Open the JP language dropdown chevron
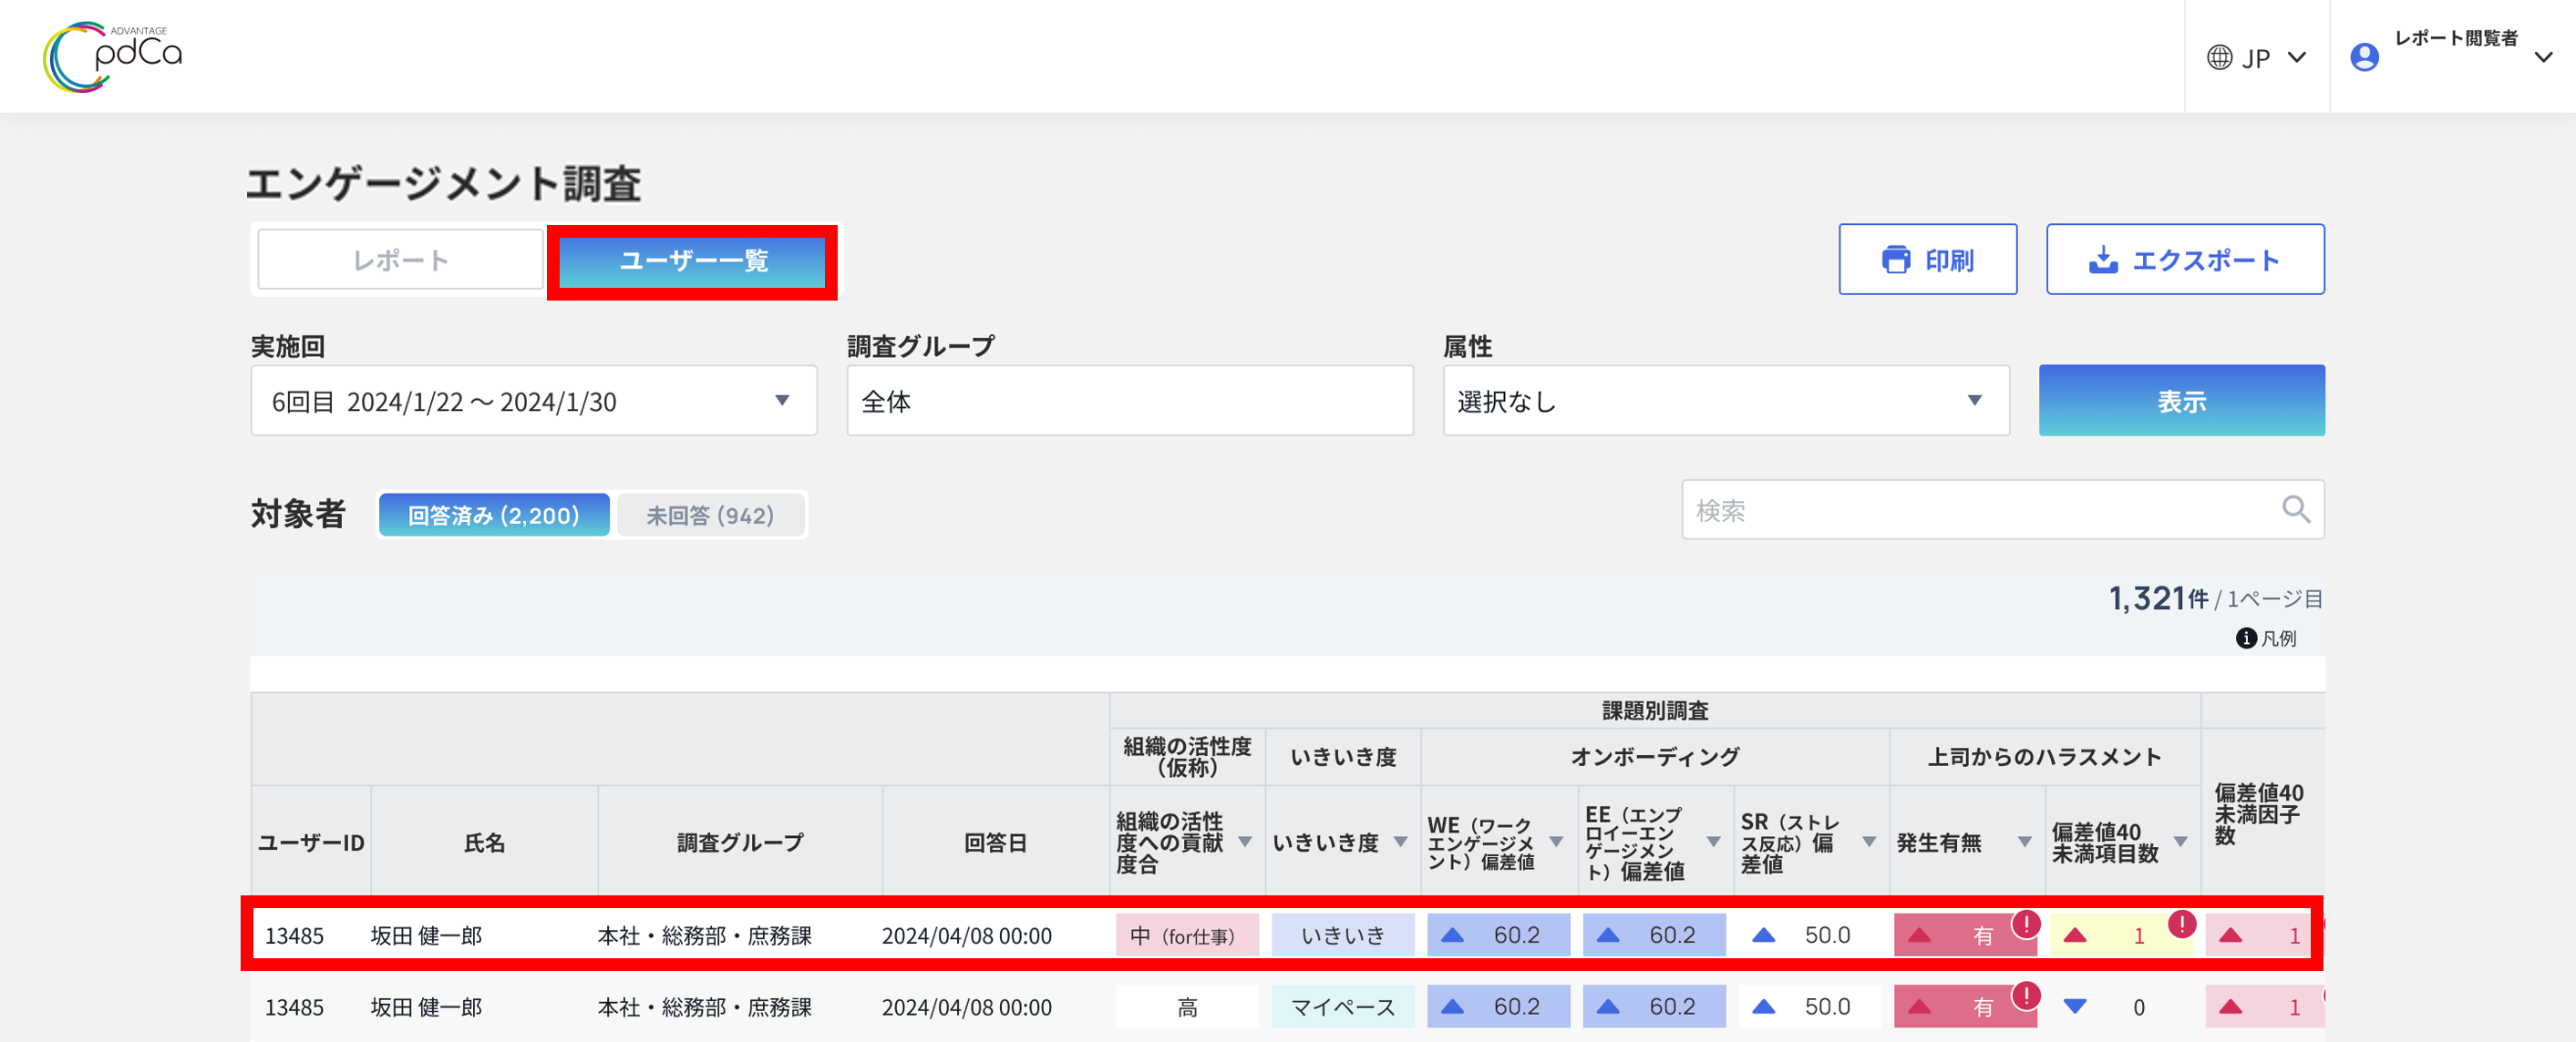The height and width of the screenshot is (1042, 2576). click(x=2297, y=58)
